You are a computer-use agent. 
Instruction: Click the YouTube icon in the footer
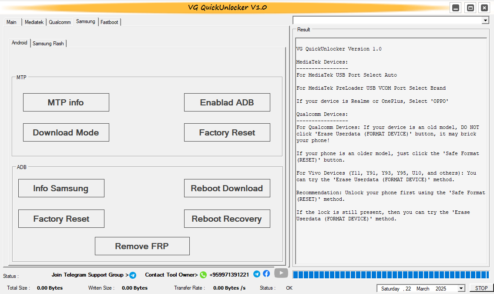pyautogui.click(x=281, y=273)
